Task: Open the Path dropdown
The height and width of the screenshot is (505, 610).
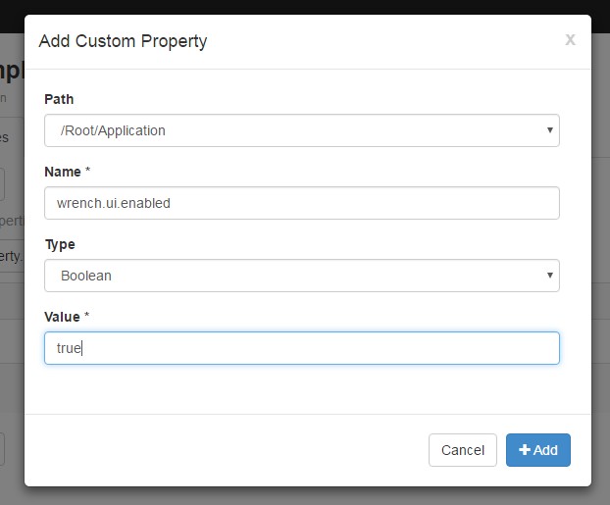Action: click(x=301, y=130)
